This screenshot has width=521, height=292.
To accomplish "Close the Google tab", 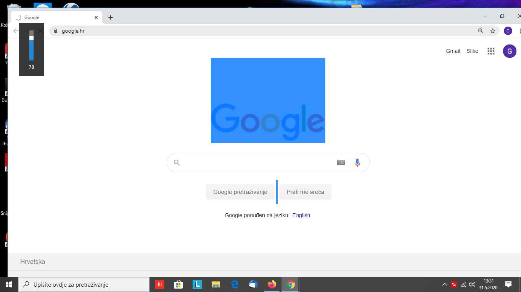I will coord(96,17).
